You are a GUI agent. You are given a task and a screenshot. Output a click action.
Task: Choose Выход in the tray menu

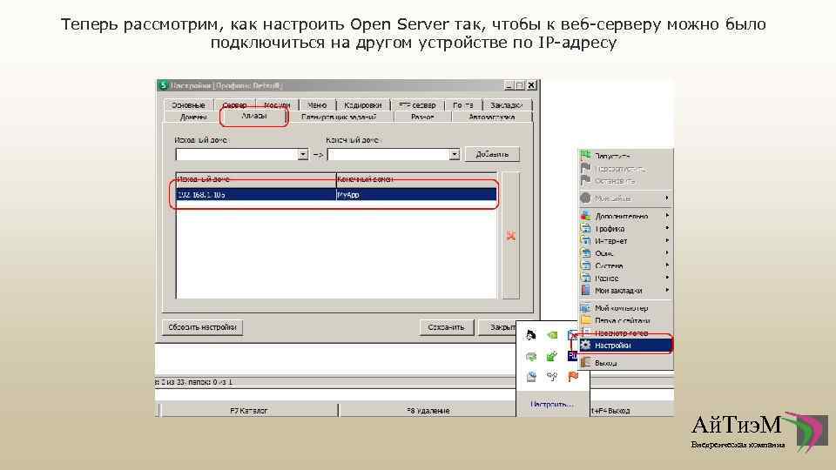click(625, 363)
